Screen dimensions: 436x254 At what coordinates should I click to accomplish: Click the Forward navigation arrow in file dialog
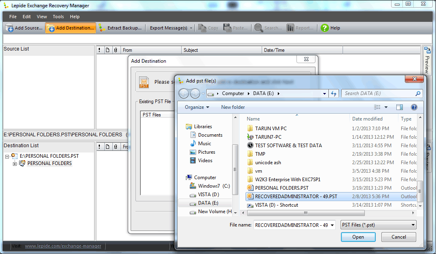195,93
